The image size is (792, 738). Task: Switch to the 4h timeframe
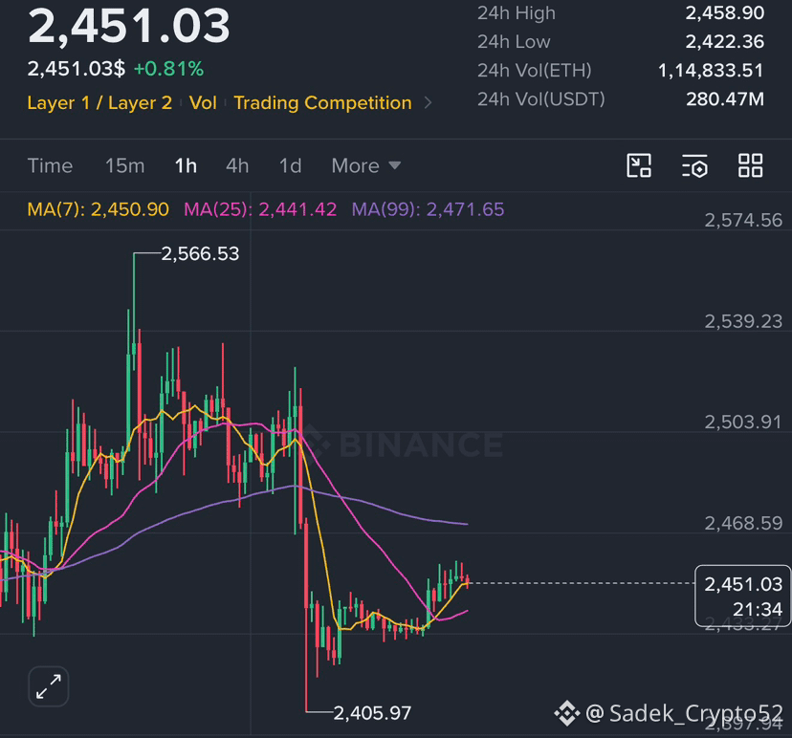coord(237,165)
